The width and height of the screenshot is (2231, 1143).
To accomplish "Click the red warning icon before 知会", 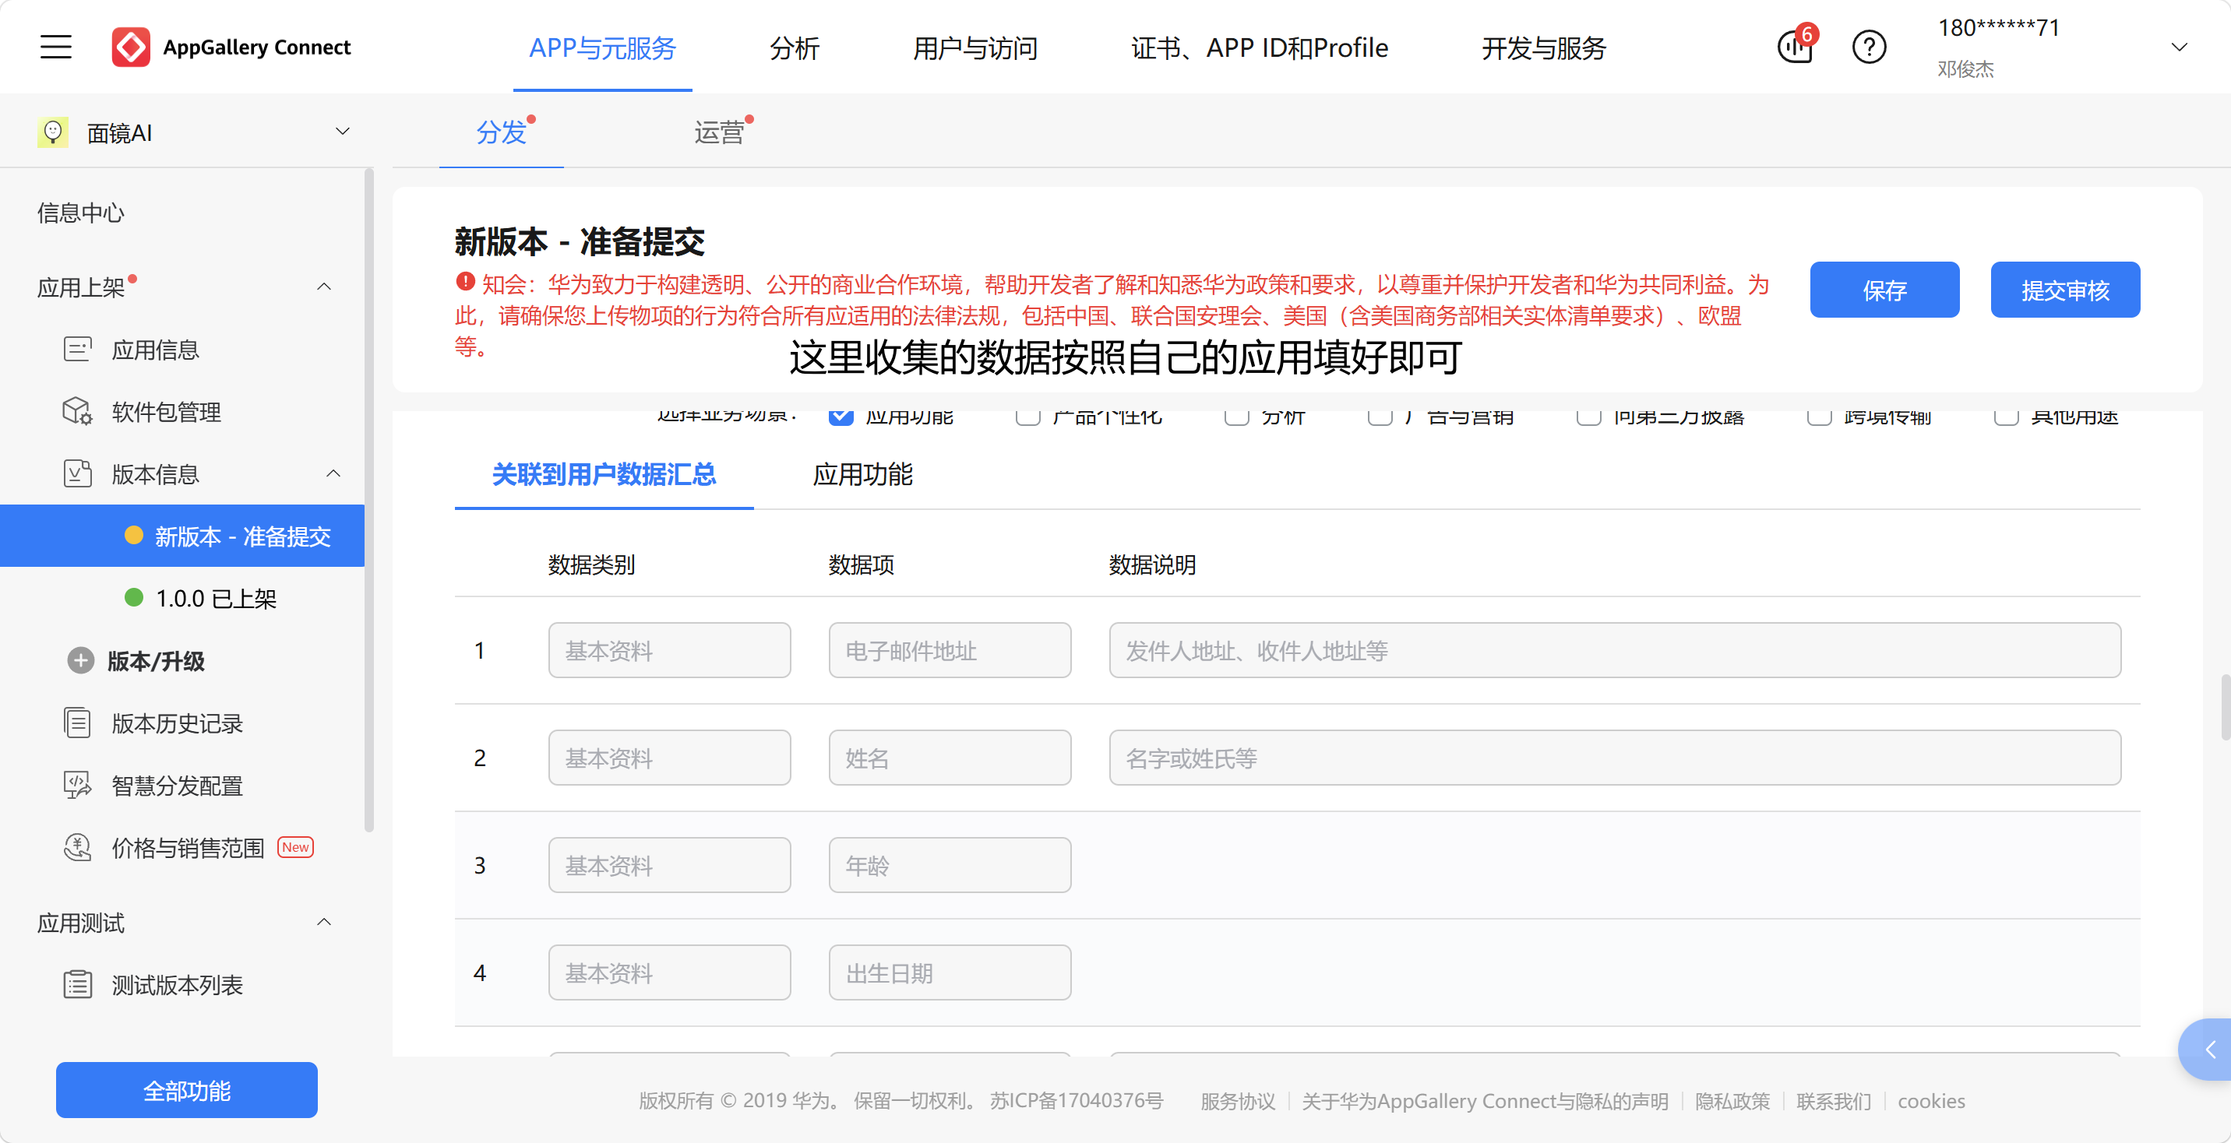I will coord(465,283).
